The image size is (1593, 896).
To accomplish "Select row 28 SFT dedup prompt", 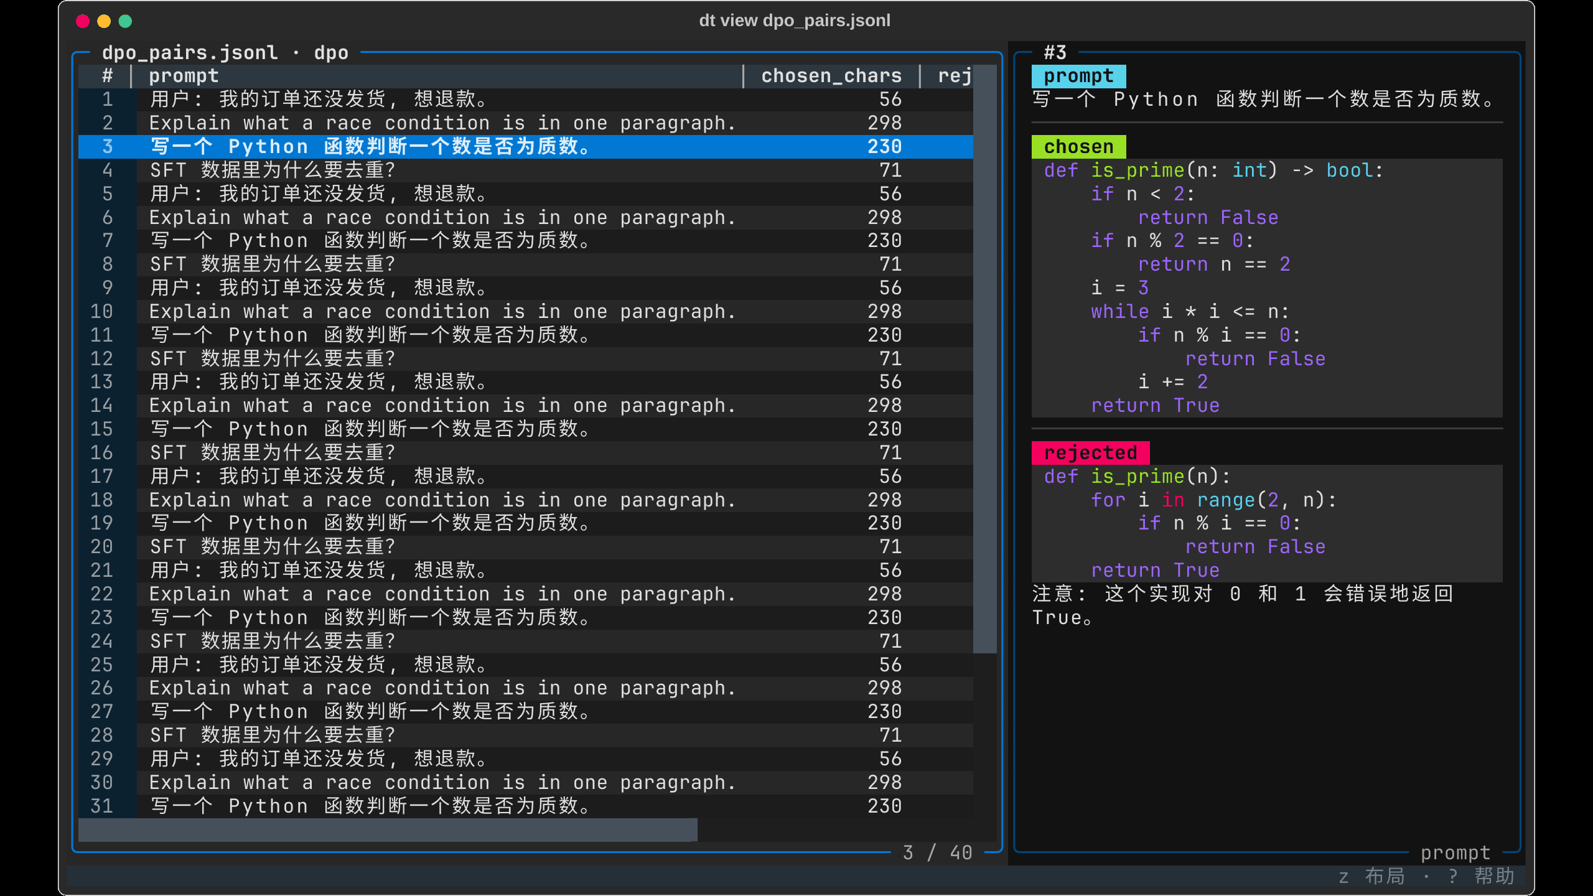I will (x=525, y=735).
